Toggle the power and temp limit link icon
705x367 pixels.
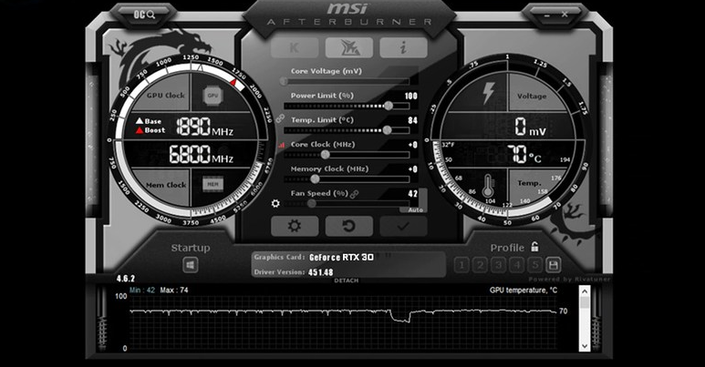click(280, 118)
